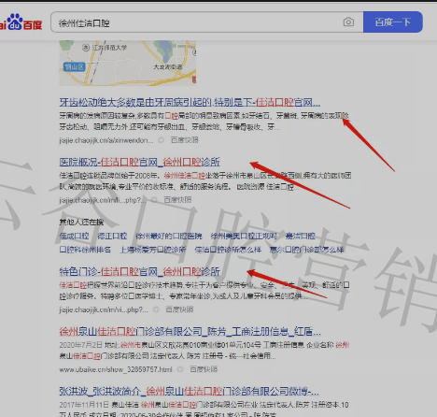Open 特色门诊-佳洁口腔官网 result

(139, 271)
